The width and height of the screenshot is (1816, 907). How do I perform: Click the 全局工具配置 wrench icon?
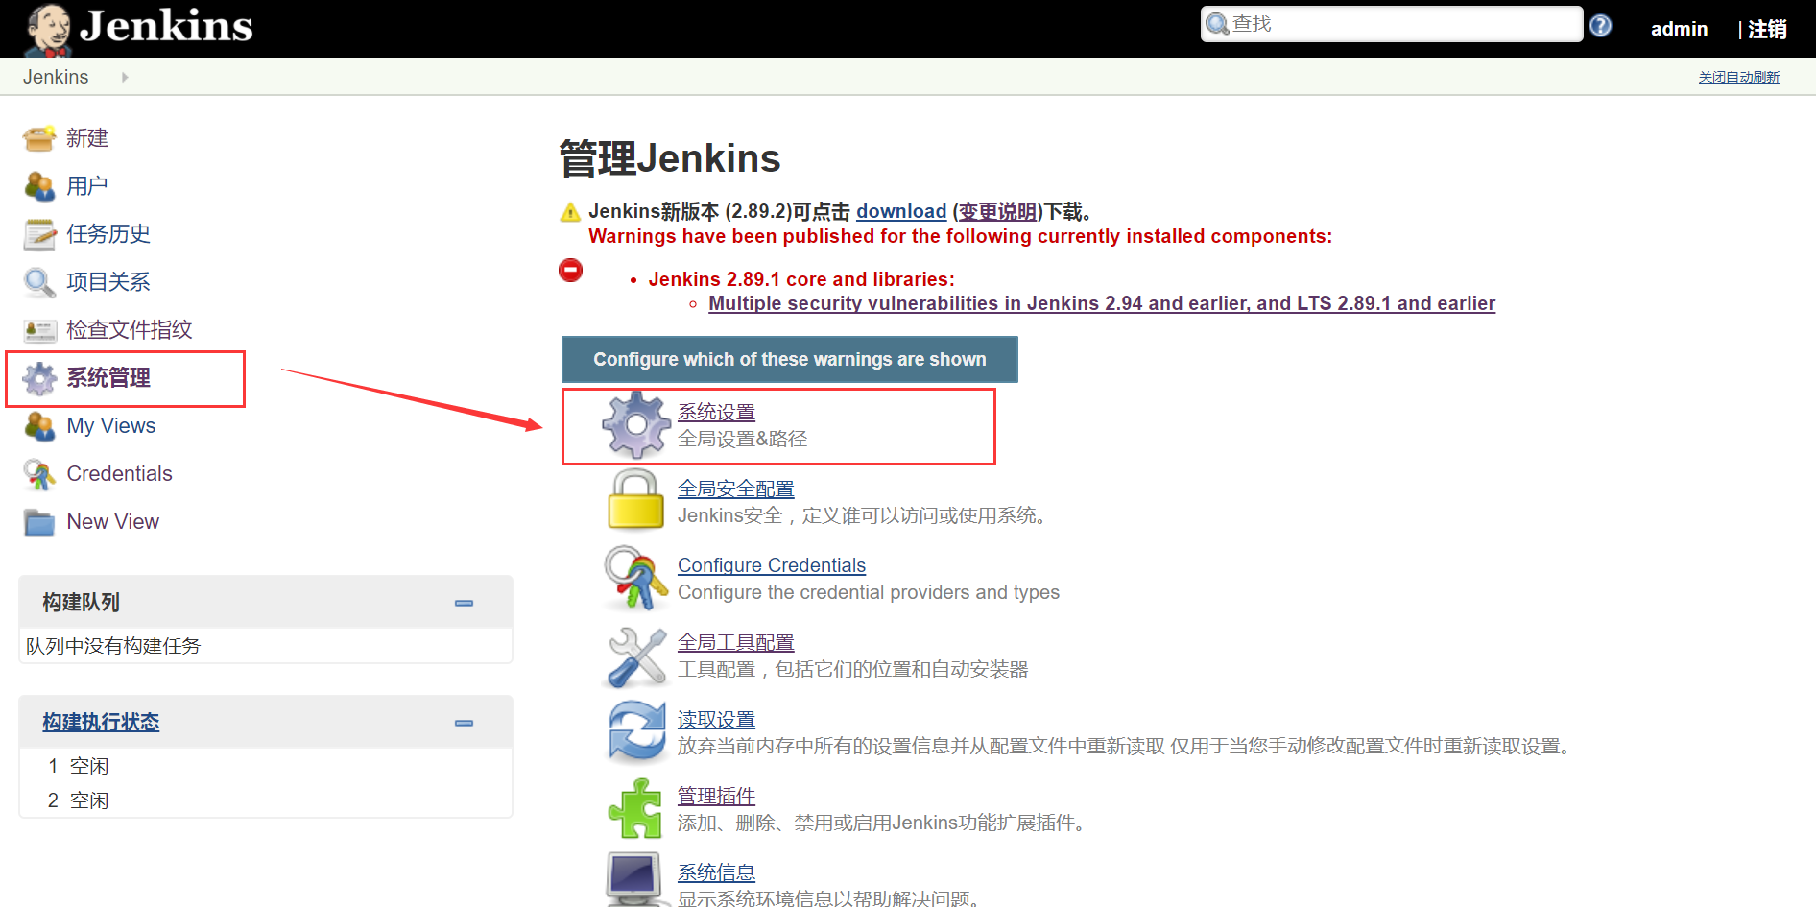pos(636,656)
